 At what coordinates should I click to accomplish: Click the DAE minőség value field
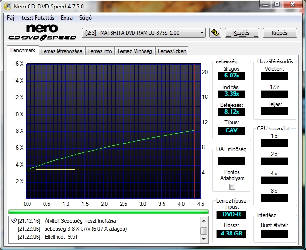pyautogui.click(x=231, y=161)
